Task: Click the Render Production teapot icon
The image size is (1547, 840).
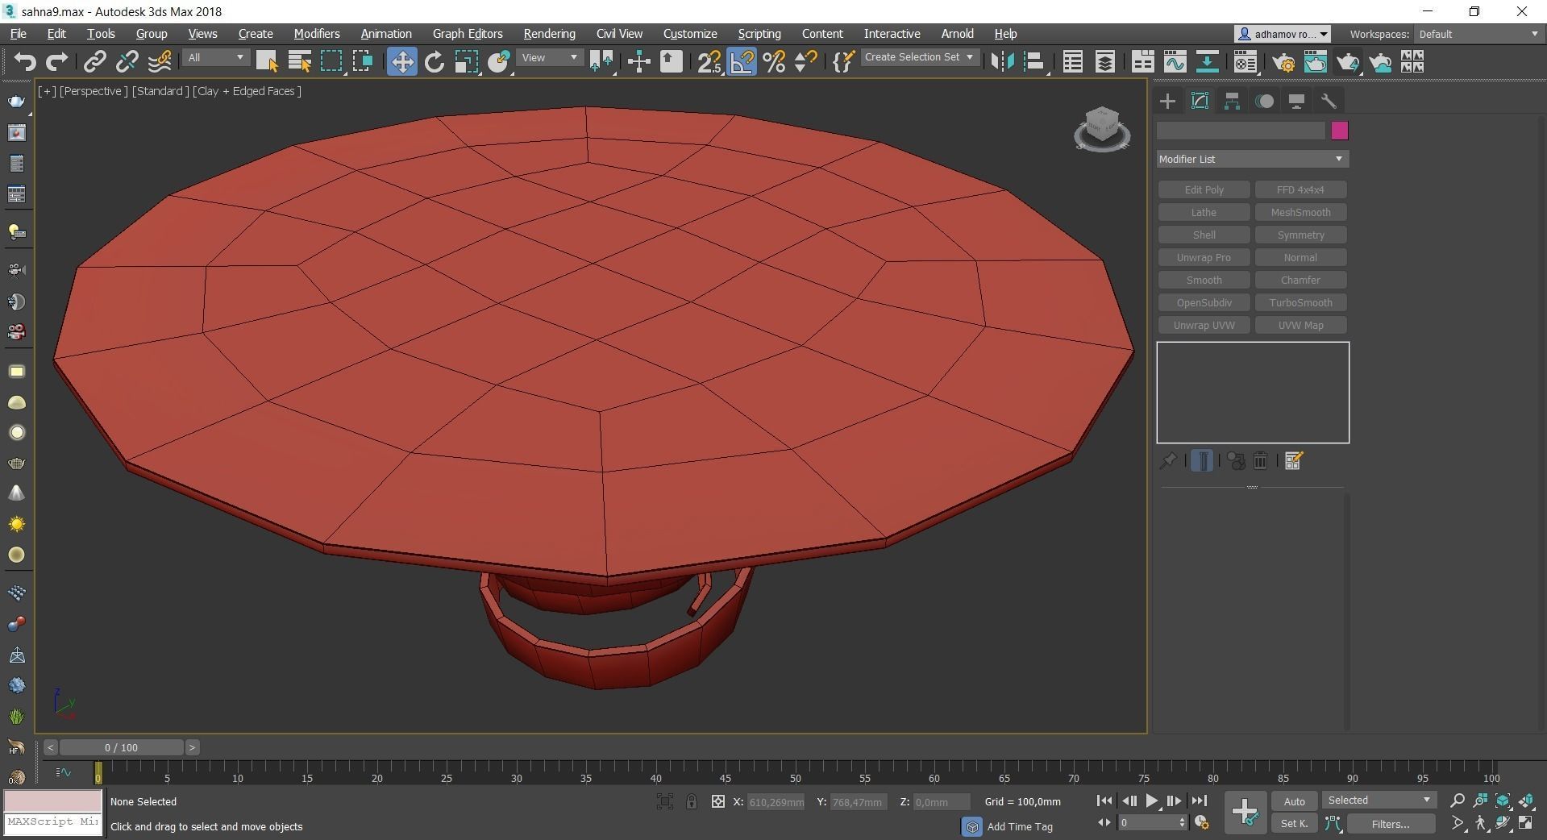Action: click(1347, 62)
